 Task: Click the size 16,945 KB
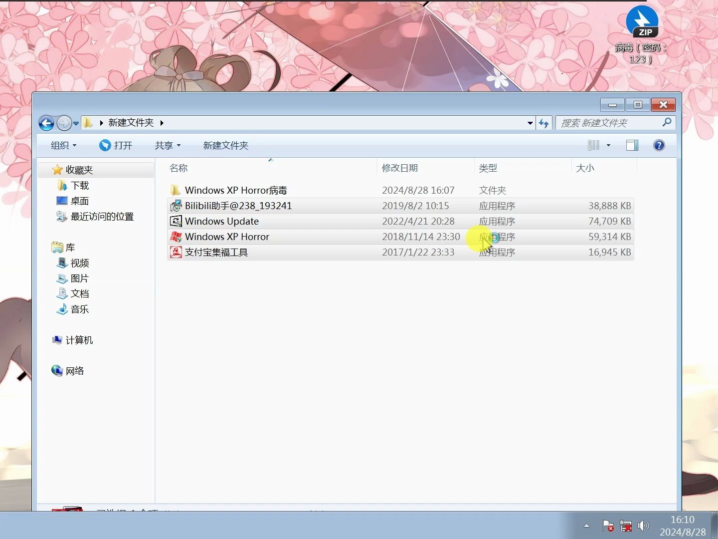point(610,252)
